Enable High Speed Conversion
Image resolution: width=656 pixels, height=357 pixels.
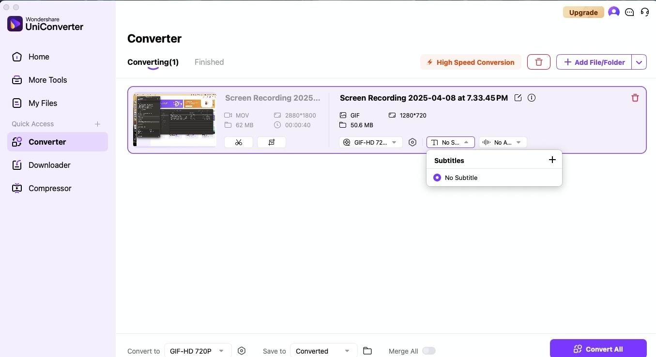pyautogui.click(x=471, y=62)
